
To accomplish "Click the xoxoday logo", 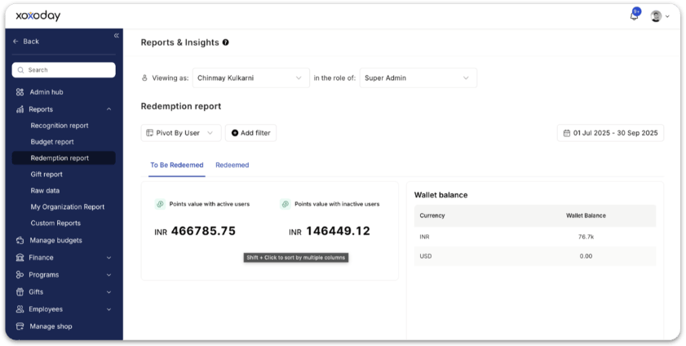I will (x=38, y=16).
